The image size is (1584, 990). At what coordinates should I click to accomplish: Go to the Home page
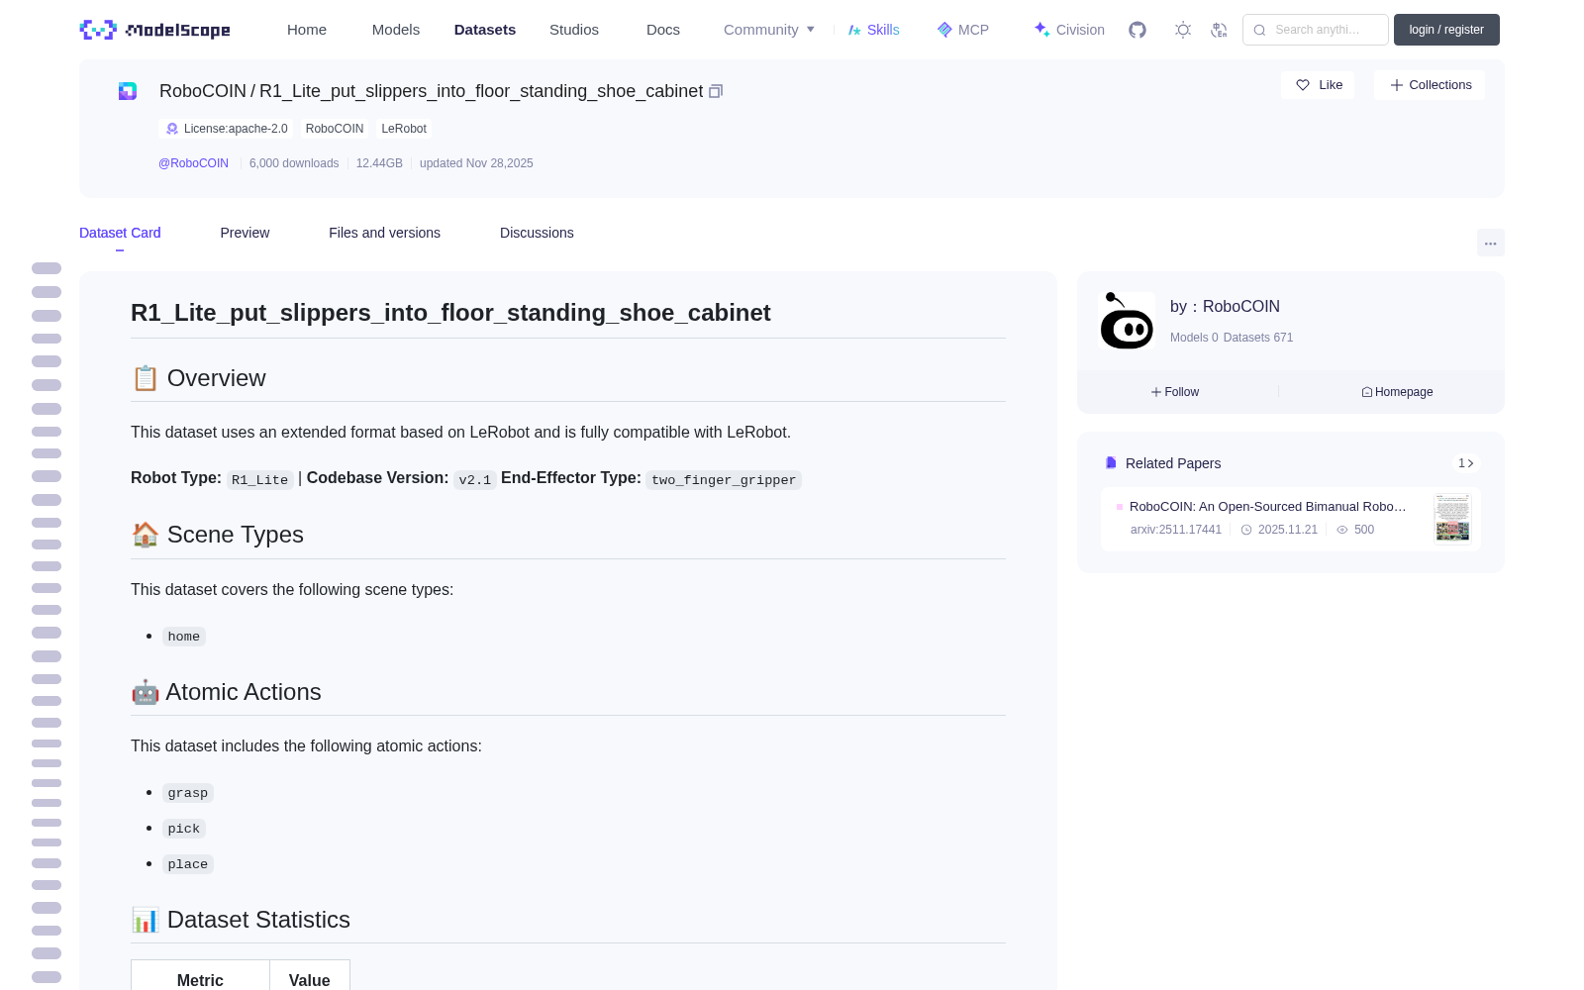pos(307,30)
